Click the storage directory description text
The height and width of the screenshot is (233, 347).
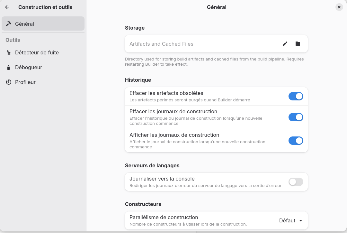point(214,62)
